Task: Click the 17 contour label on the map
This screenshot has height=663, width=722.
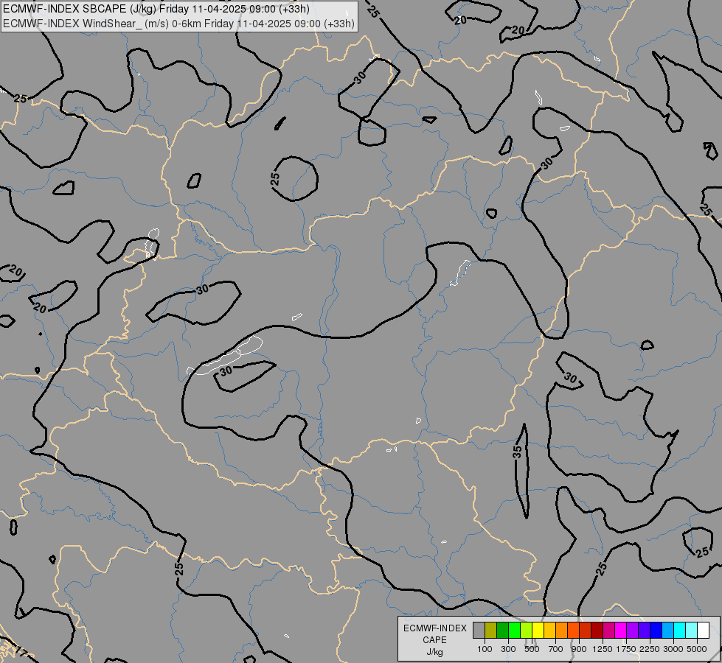Action: click(20, 651)
